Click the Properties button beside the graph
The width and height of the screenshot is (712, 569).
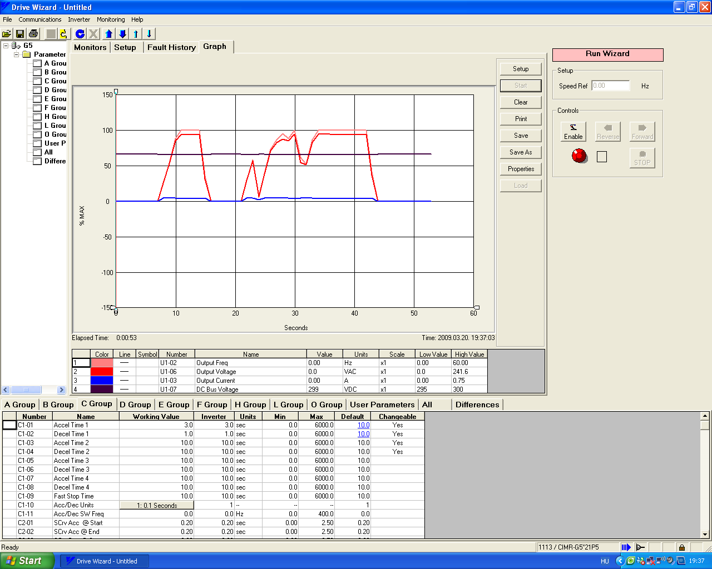click(x=521, y=169)
